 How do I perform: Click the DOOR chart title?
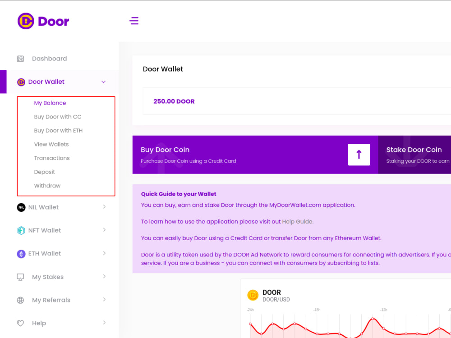(272, 292)
